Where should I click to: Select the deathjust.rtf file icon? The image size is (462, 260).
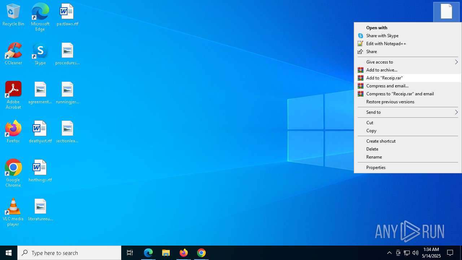coord(40,132)
